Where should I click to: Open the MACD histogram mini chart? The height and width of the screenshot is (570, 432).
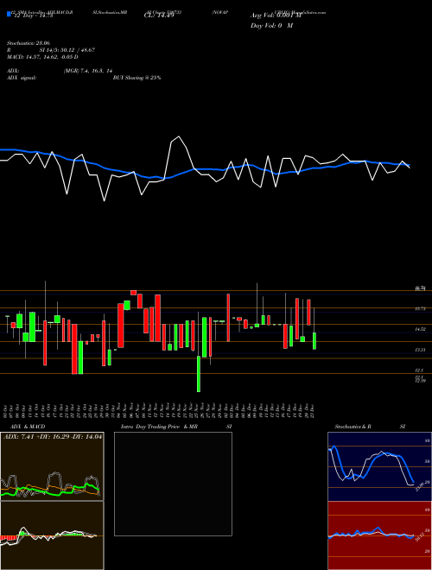52,535
